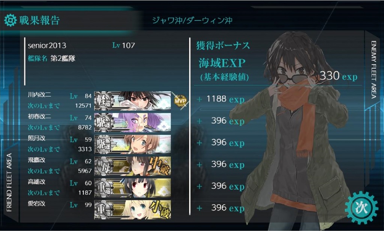Select the 飛鷹改 ship banner
This screenshot has width=384, height=231.
(x=132, y=166)
